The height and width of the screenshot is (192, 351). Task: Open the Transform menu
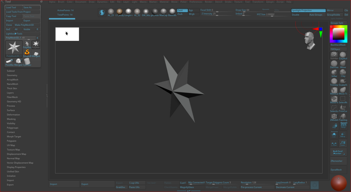click(258, 2)
